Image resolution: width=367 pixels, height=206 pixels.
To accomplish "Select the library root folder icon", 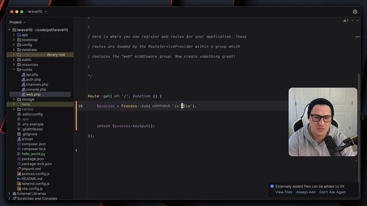I will (x=19, y=55).
